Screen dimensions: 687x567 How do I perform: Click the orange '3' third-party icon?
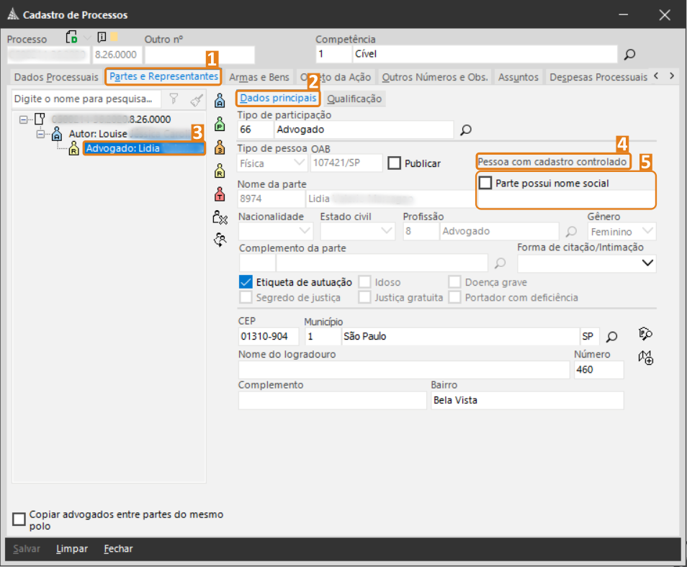[220, 147]
